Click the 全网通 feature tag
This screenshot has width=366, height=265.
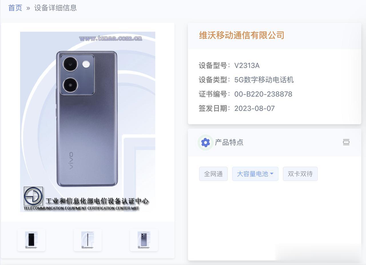click(x=213, y=174)
